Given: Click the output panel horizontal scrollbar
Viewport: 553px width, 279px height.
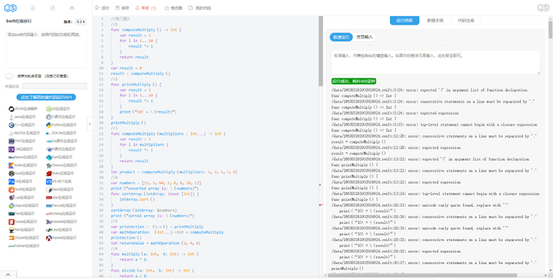Looking at the screenshot, I should coord(421,275).
